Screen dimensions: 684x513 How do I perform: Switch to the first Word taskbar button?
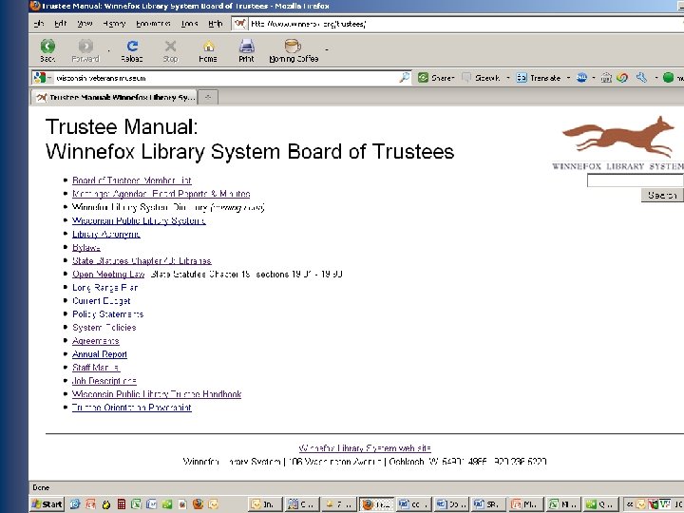click(413, 504)
